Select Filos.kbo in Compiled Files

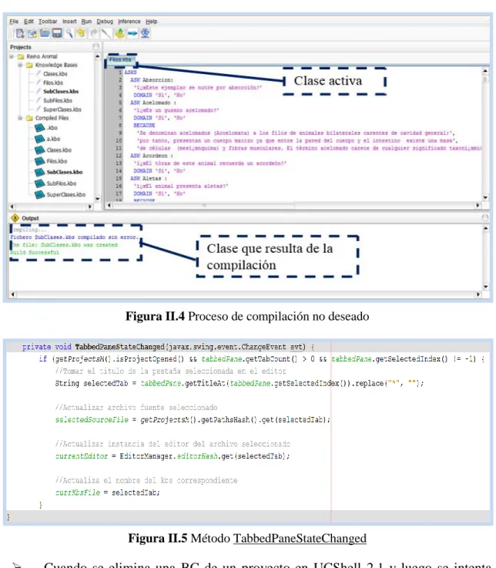56,161
